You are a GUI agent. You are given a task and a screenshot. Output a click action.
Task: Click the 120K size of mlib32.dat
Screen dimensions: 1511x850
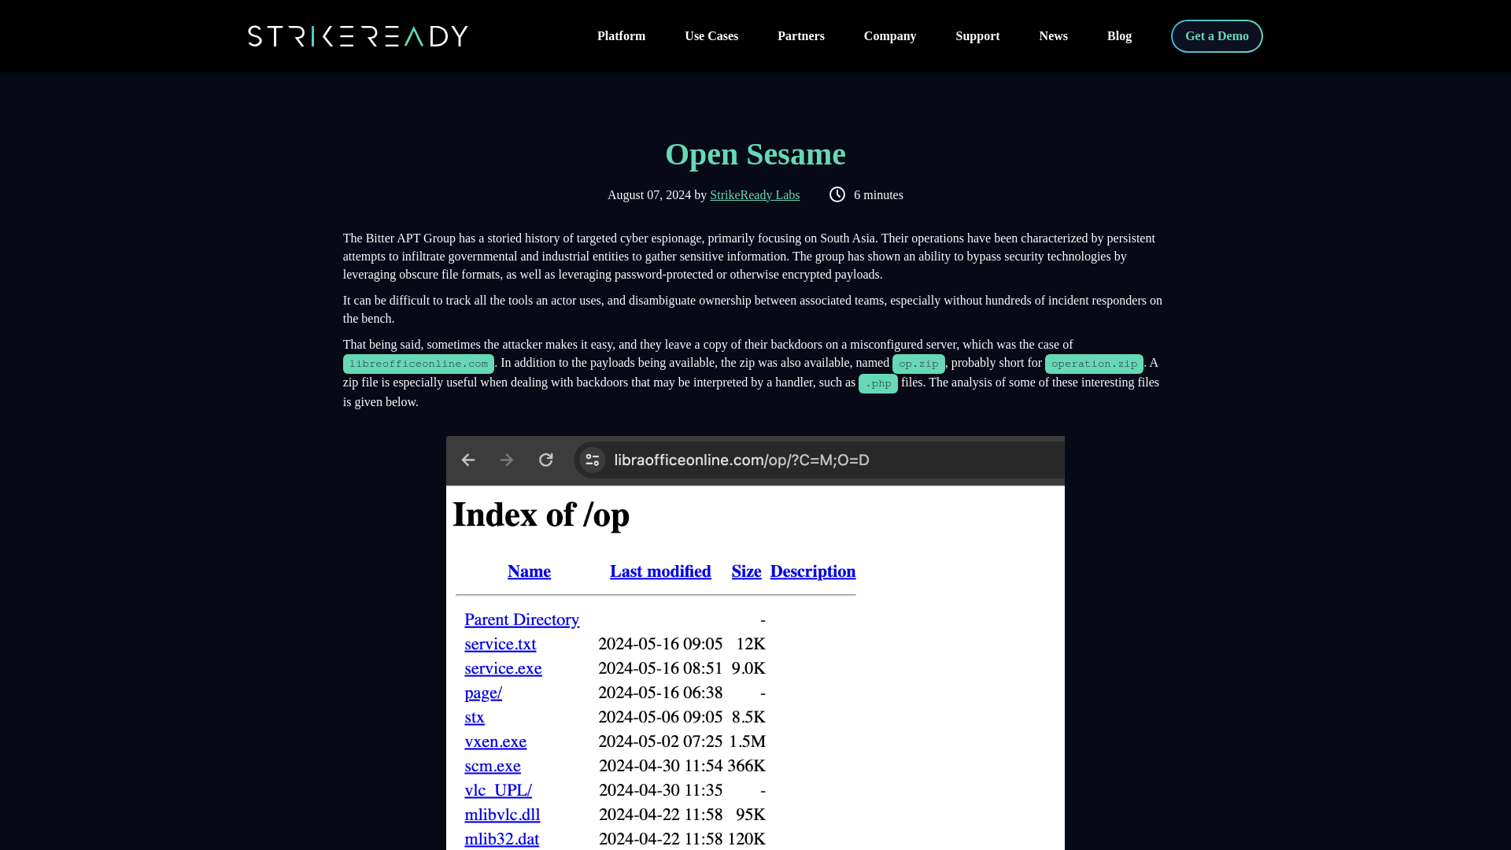pos(747,840)
